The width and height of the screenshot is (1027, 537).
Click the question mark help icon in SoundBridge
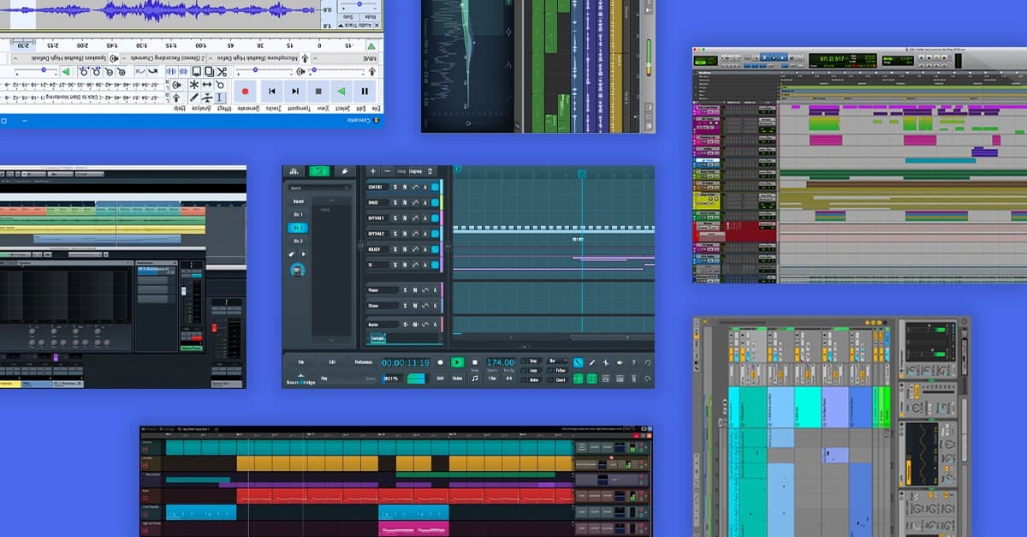point(633,363)
